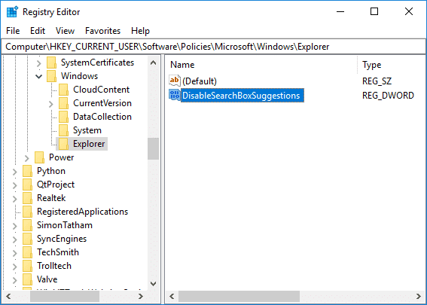Screen dimensions: 427x305
Task: Select the CloudContent folder icon
Action: pos(64,90)
